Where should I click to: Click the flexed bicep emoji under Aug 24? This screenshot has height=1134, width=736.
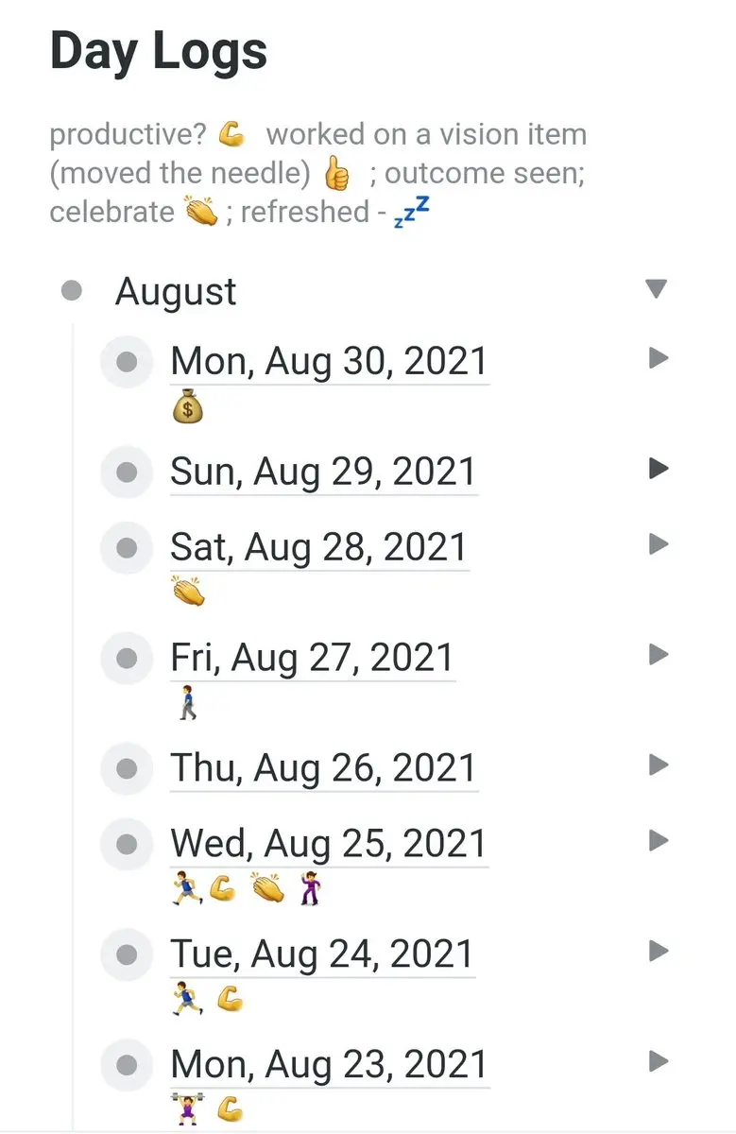(230, 999)
